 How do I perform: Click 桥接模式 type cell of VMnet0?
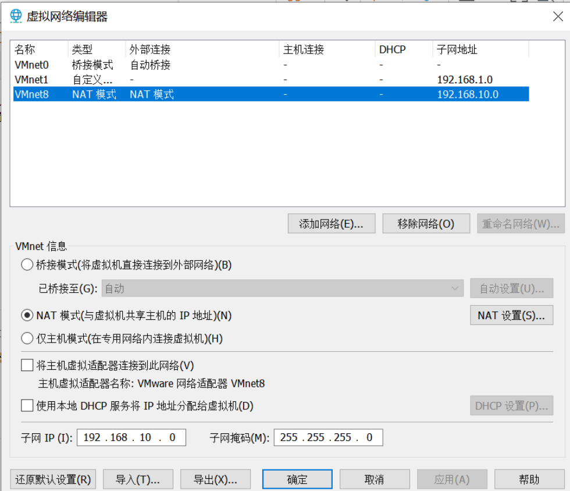pos(92,65)
